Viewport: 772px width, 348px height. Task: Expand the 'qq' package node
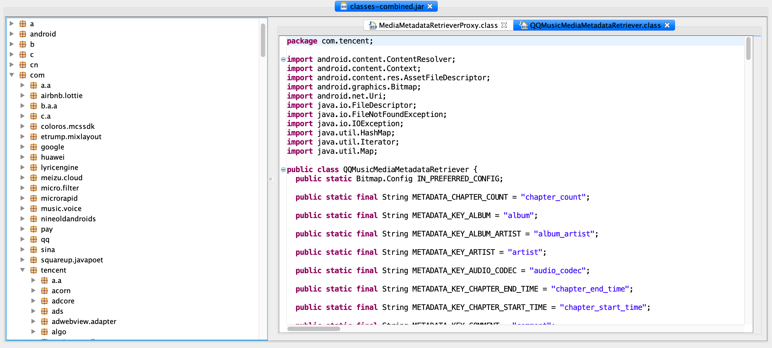coord(22,239)
